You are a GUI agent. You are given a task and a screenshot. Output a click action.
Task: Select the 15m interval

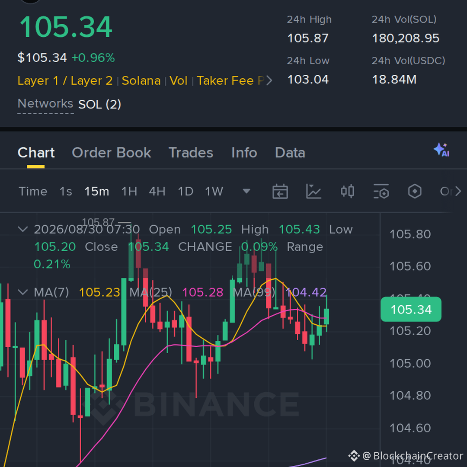[97, 191]
